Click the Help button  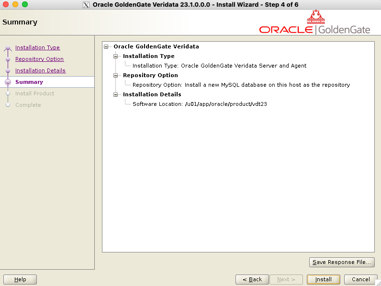(20, 280)
